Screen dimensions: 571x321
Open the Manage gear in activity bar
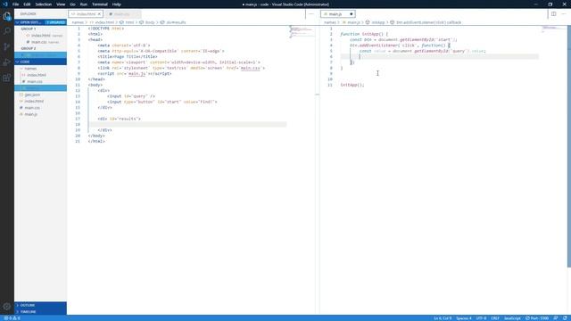pyautogui.click(x=7, y=307)
